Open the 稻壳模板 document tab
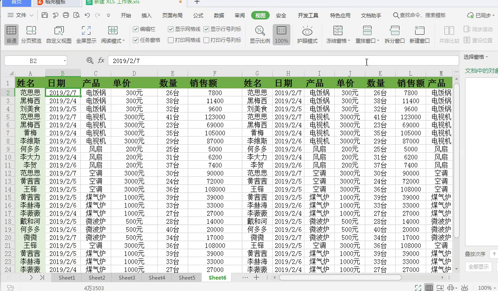The width and height of the screenshot is (498, 291). [56, 2]
